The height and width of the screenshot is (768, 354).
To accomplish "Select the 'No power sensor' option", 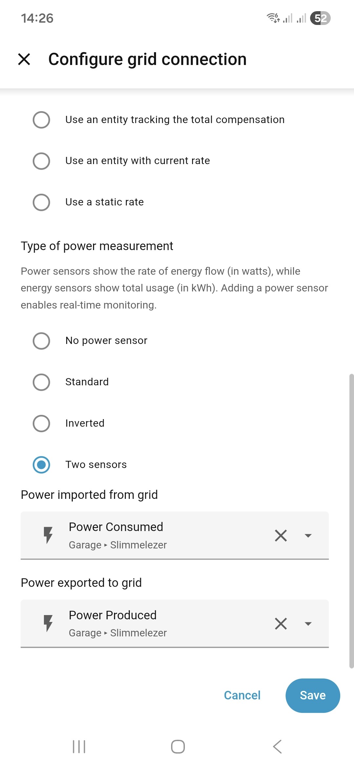I will pyautogui.click(x=41, y=341).
